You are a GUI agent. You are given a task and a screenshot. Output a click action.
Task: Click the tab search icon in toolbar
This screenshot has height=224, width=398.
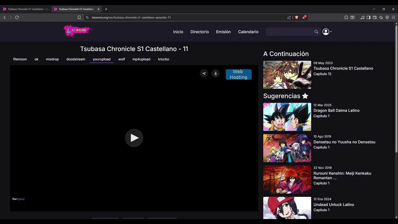pyautogui.click(x=352, y=17)
